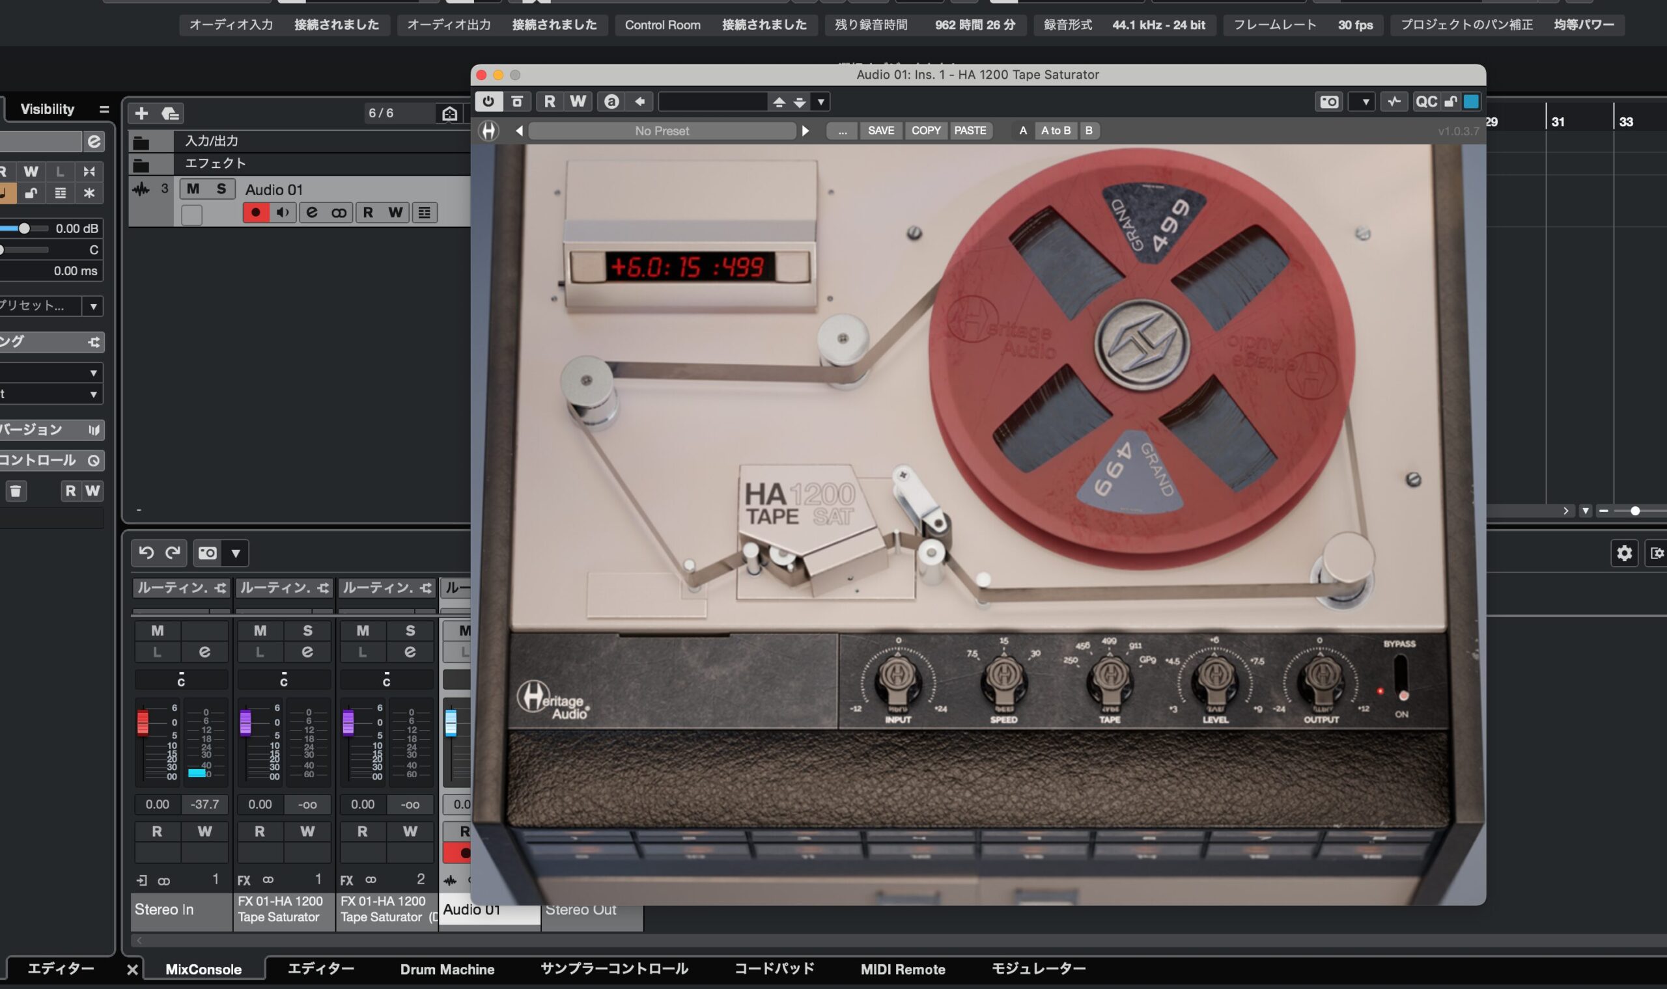Image resolution: width=1667 pixels, height=989 pixels.
Task: Click the inspector freeze snowflake icon
Action: tap(89, 193)
